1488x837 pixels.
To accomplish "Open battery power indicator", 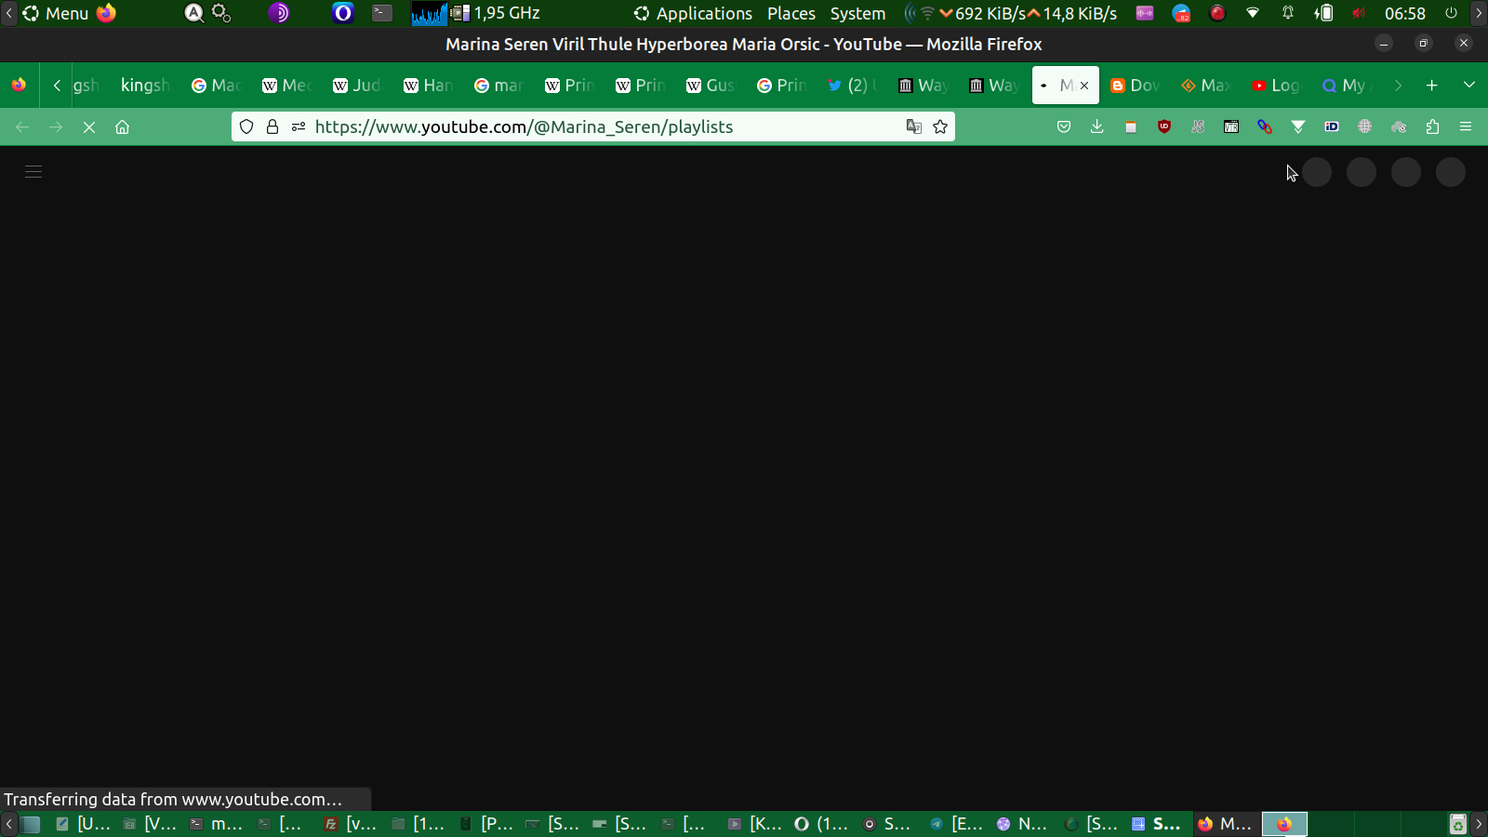I will (1323, 13).
